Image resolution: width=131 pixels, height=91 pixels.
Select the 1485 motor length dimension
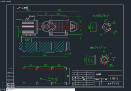28,10
